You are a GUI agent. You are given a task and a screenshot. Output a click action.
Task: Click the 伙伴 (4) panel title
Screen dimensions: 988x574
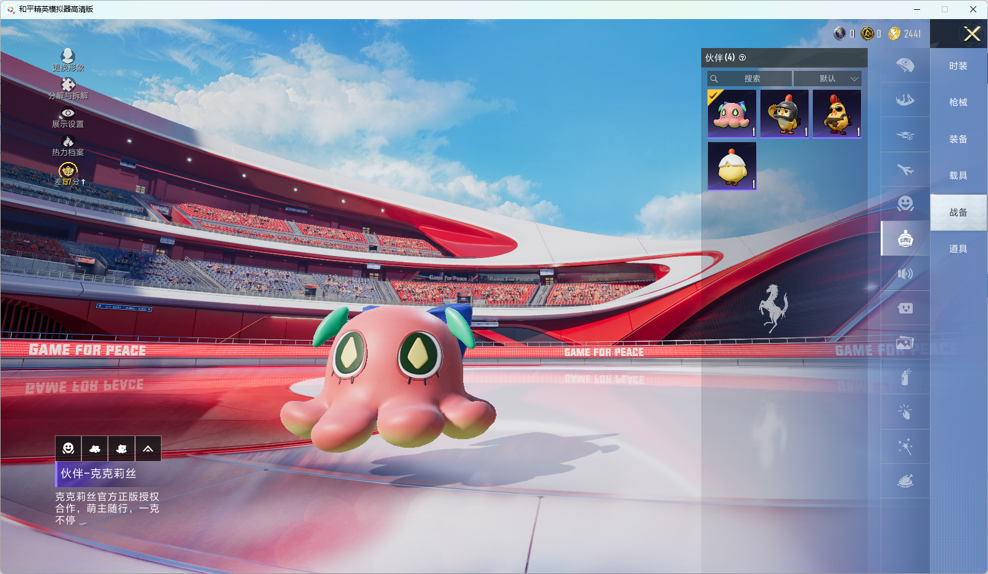pyautogui.click(x=720, y=57)
